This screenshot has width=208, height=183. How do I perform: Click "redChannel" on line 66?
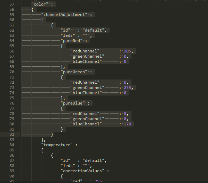pyautogui.click(x=85, y=51)
